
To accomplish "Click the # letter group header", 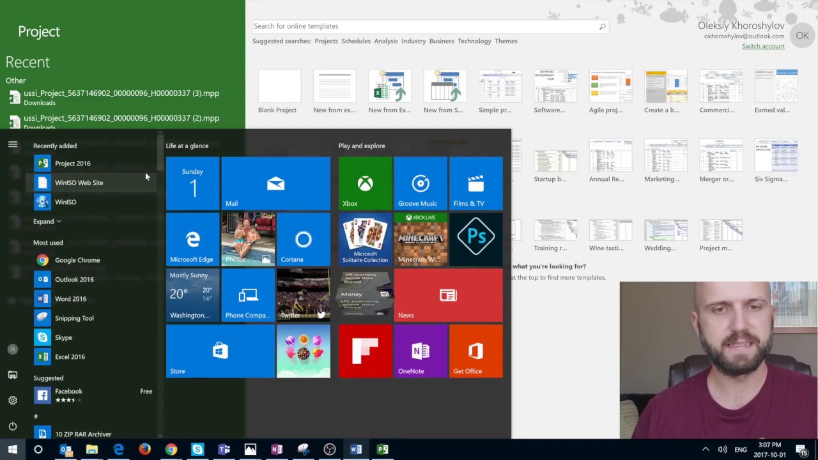I will 36,417.
